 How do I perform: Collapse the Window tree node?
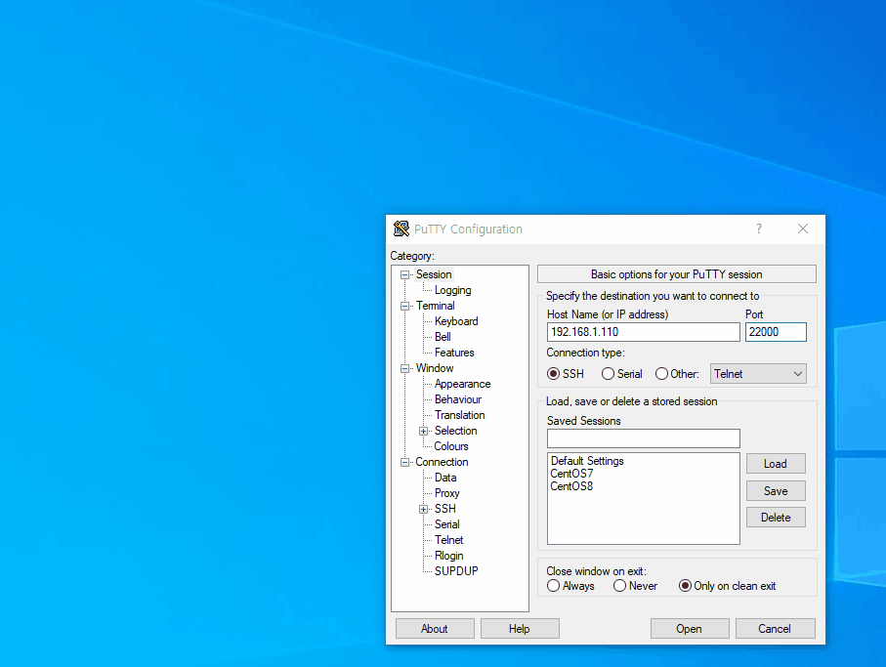[x=404, y=369]
